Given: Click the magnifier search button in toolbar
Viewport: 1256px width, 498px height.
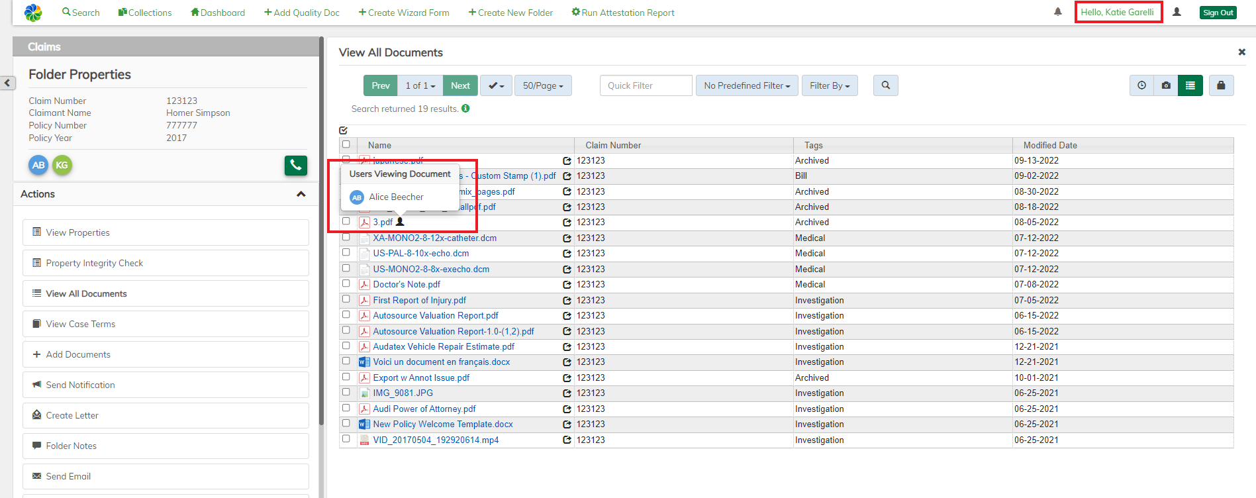Looking at the screenshot, I should tap(885, 85).
